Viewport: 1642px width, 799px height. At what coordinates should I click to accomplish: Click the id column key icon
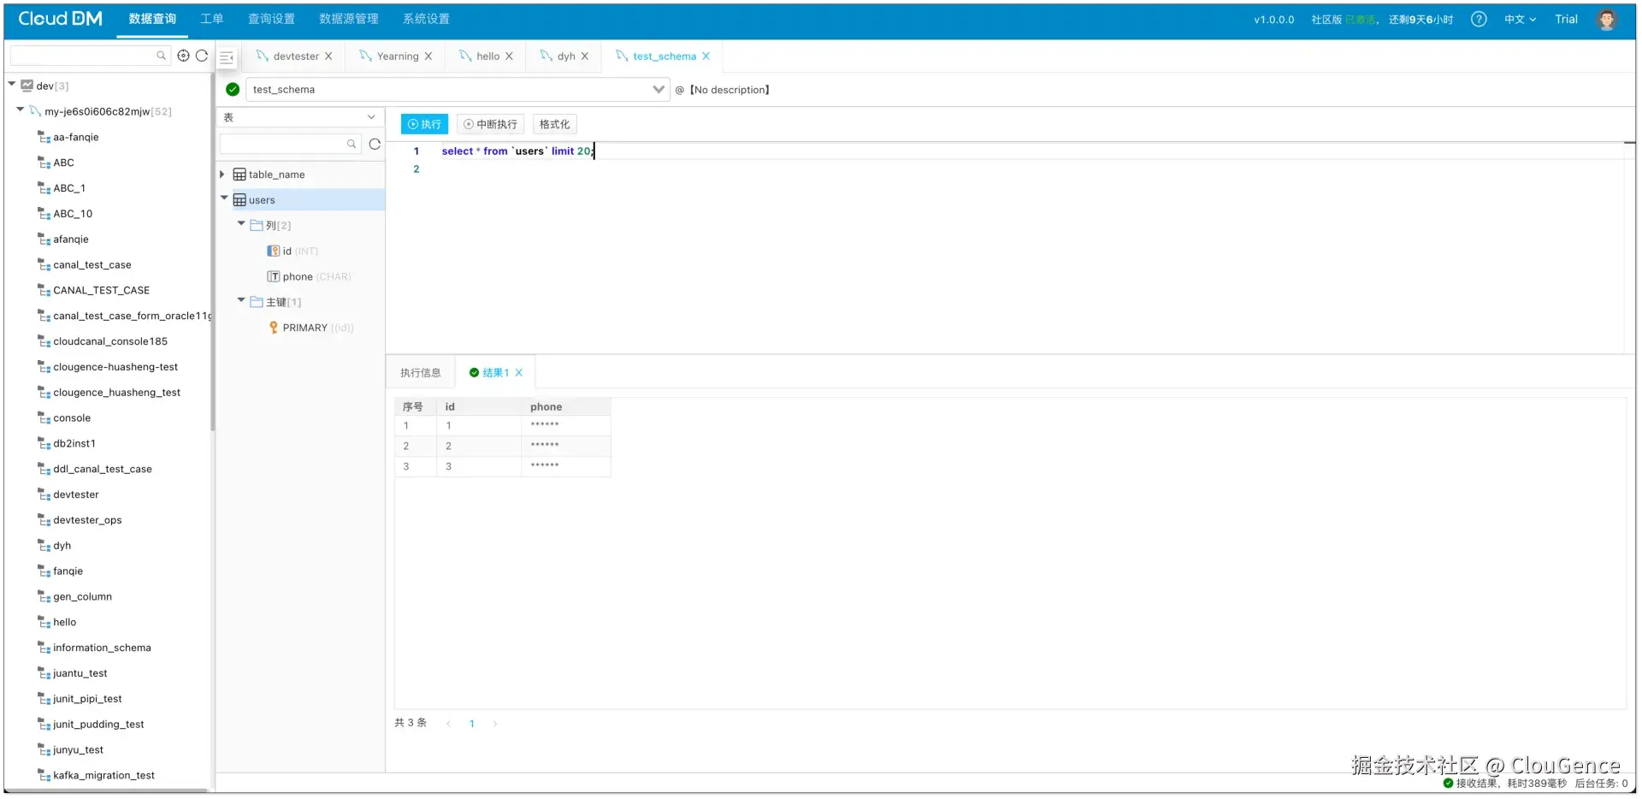point(274,252)
